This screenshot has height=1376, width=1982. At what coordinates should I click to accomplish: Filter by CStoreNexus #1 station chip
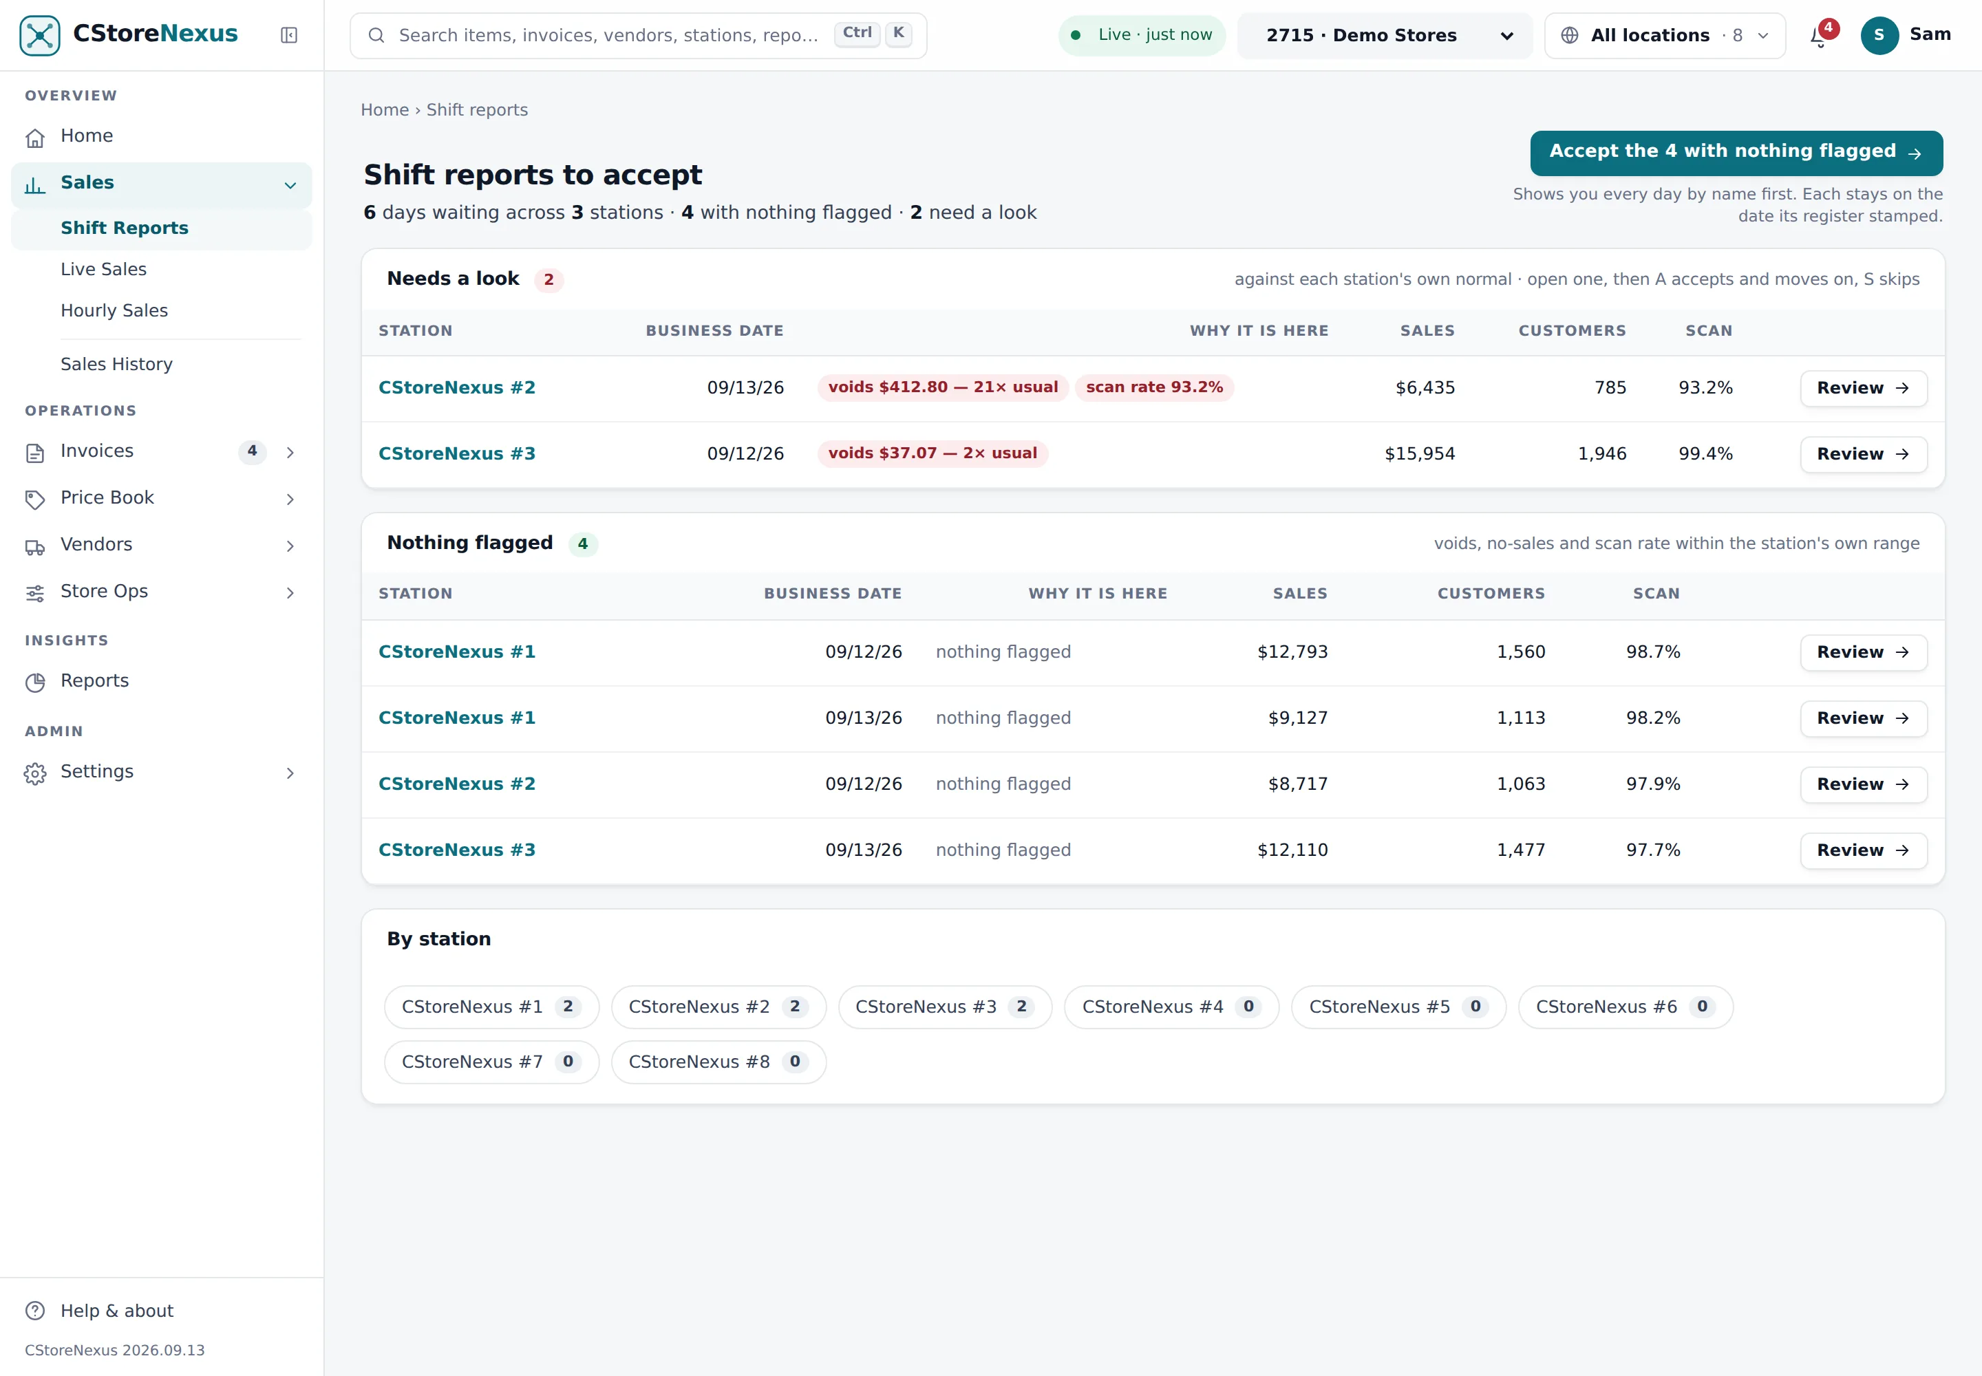tap(491, 1007)
